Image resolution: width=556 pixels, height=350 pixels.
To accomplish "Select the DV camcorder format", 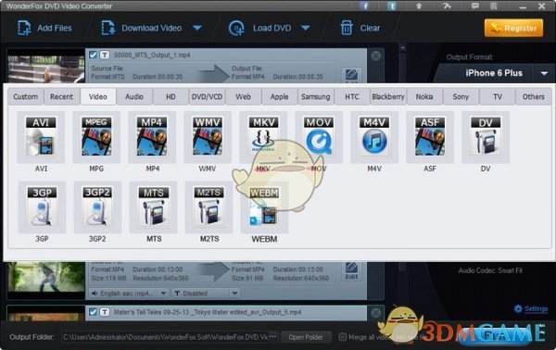I will [x=486, y=137].
